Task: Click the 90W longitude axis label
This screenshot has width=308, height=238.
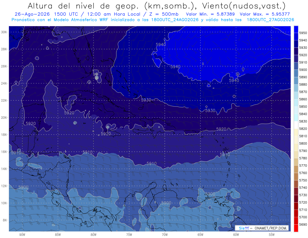Action: coord(22,235)
